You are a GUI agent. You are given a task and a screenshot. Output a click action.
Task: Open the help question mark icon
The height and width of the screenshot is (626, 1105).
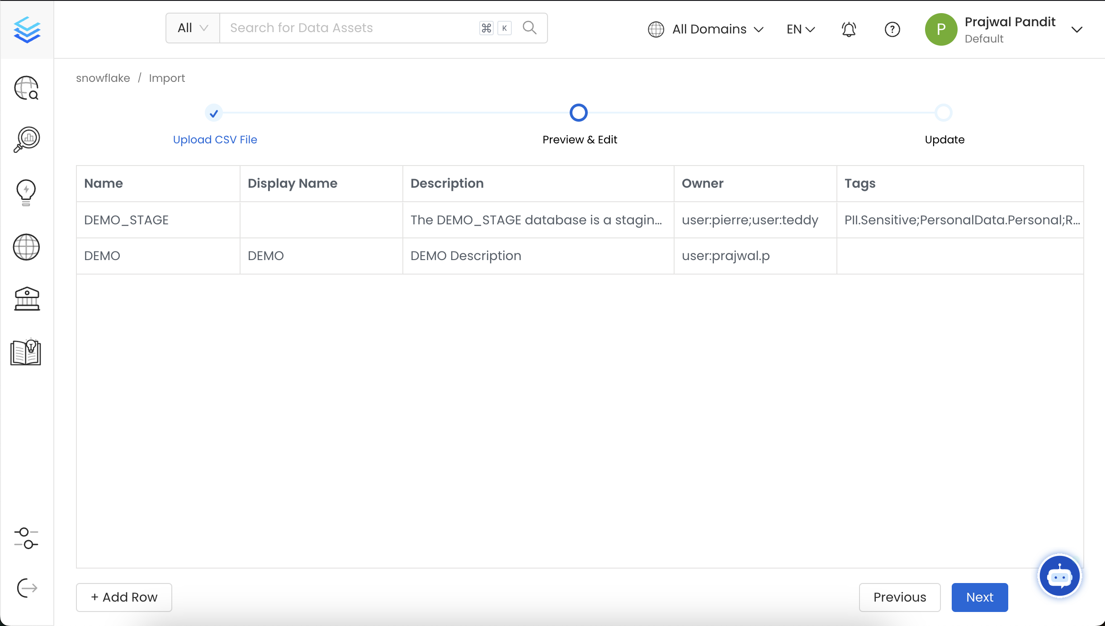(x=892, y=29)
